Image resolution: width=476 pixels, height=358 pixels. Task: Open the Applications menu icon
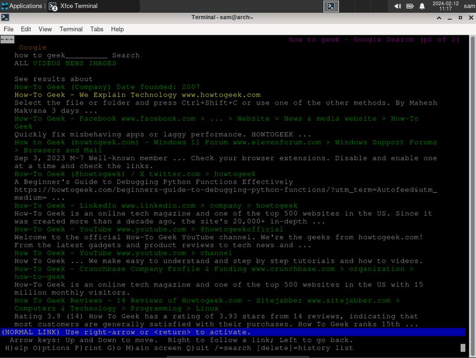tap(5, 6)
